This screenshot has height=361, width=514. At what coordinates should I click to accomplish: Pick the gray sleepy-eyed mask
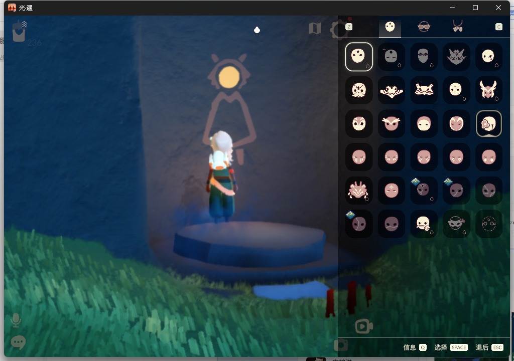[x=391, y=57]
